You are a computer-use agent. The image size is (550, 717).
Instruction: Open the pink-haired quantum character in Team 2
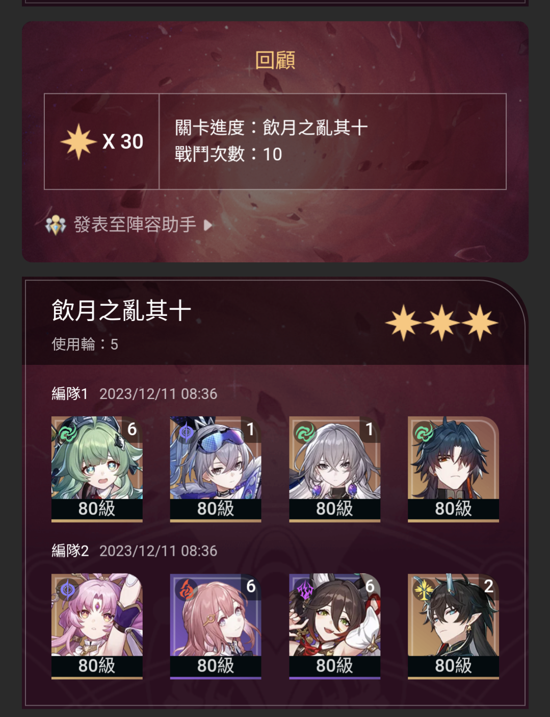point(97,626)
